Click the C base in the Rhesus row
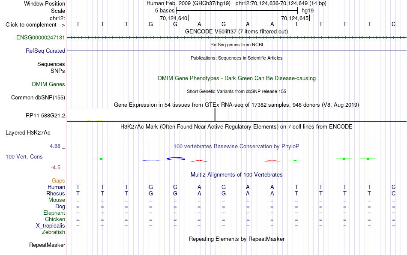407x255 pixels. pyautogui.click(x=393, y=193)
